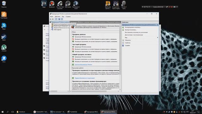Select connection security rules tree item
The image size is (202, 114).
coord(60,28)
